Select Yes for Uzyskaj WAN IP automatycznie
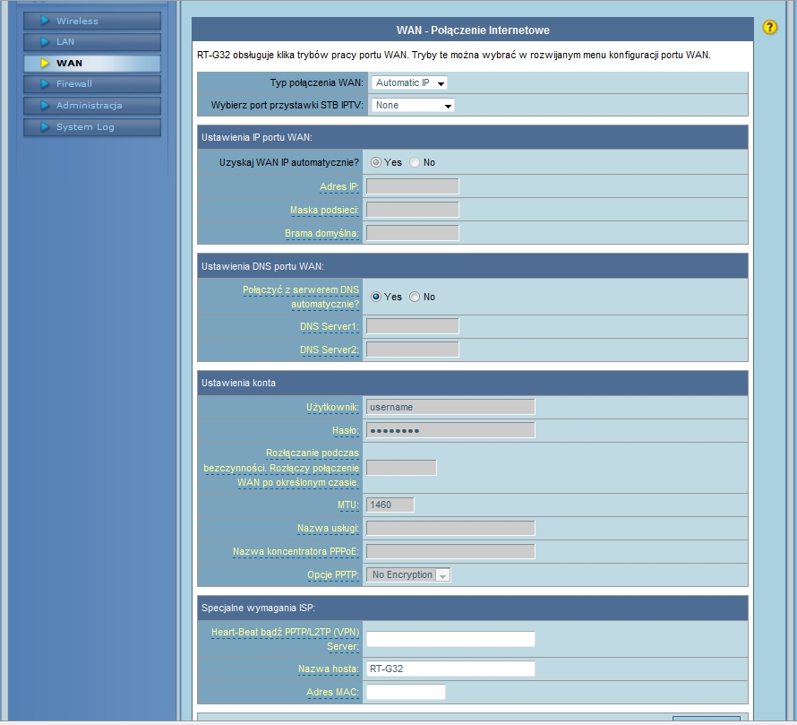Viewport: 797px width, 725px height. (375, 162)
